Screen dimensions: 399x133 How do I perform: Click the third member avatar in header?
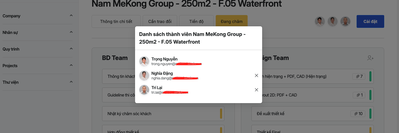pyautogui.click(x=345, y=21)
